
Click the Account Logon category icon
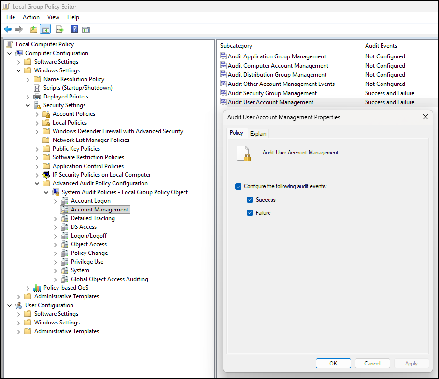(65, 201)
